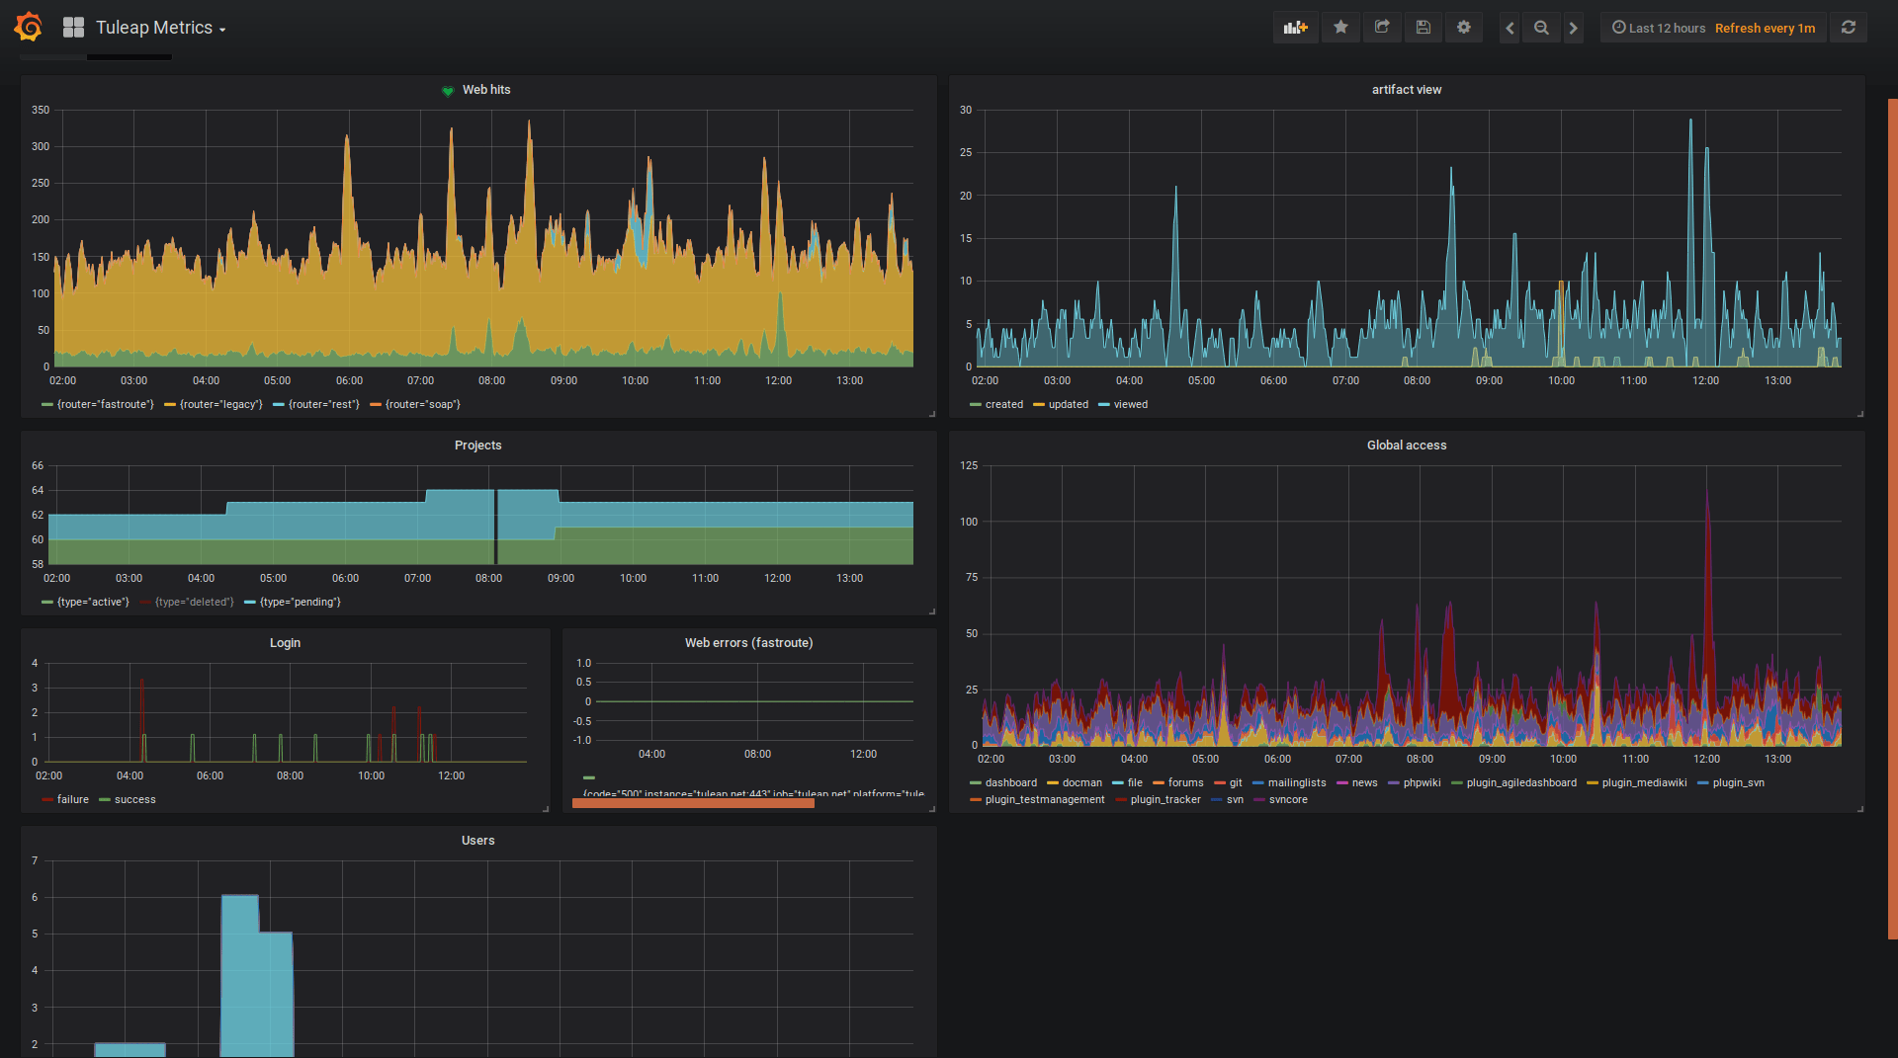Open the Projects panel title menu
The height and width of the screenshot is (1058, 1898).
coord(478,445)
